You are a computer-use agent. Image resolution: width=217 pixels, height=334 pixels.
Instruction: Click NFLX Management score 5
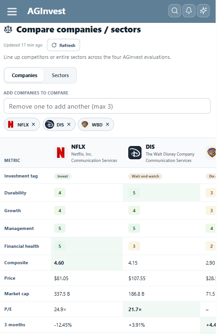(x=60, y=228)
